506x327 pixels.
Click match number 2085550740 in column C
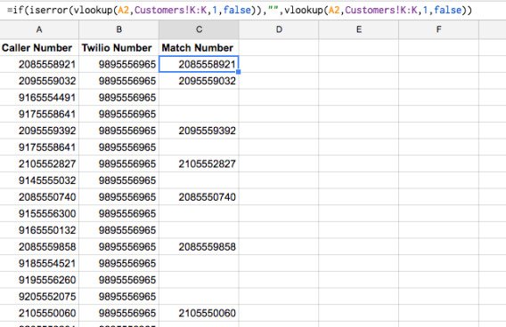199,197
